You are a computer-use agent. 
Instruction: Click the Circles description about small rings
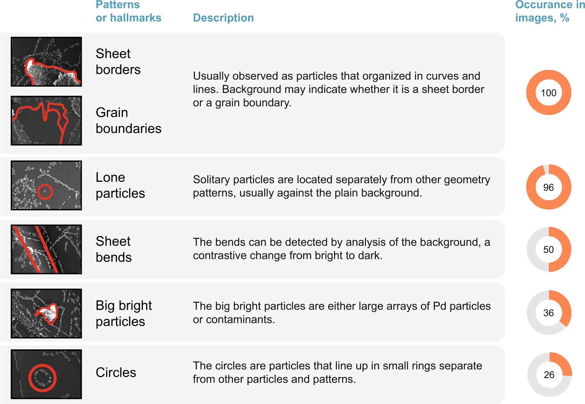(x=337, y=372)
